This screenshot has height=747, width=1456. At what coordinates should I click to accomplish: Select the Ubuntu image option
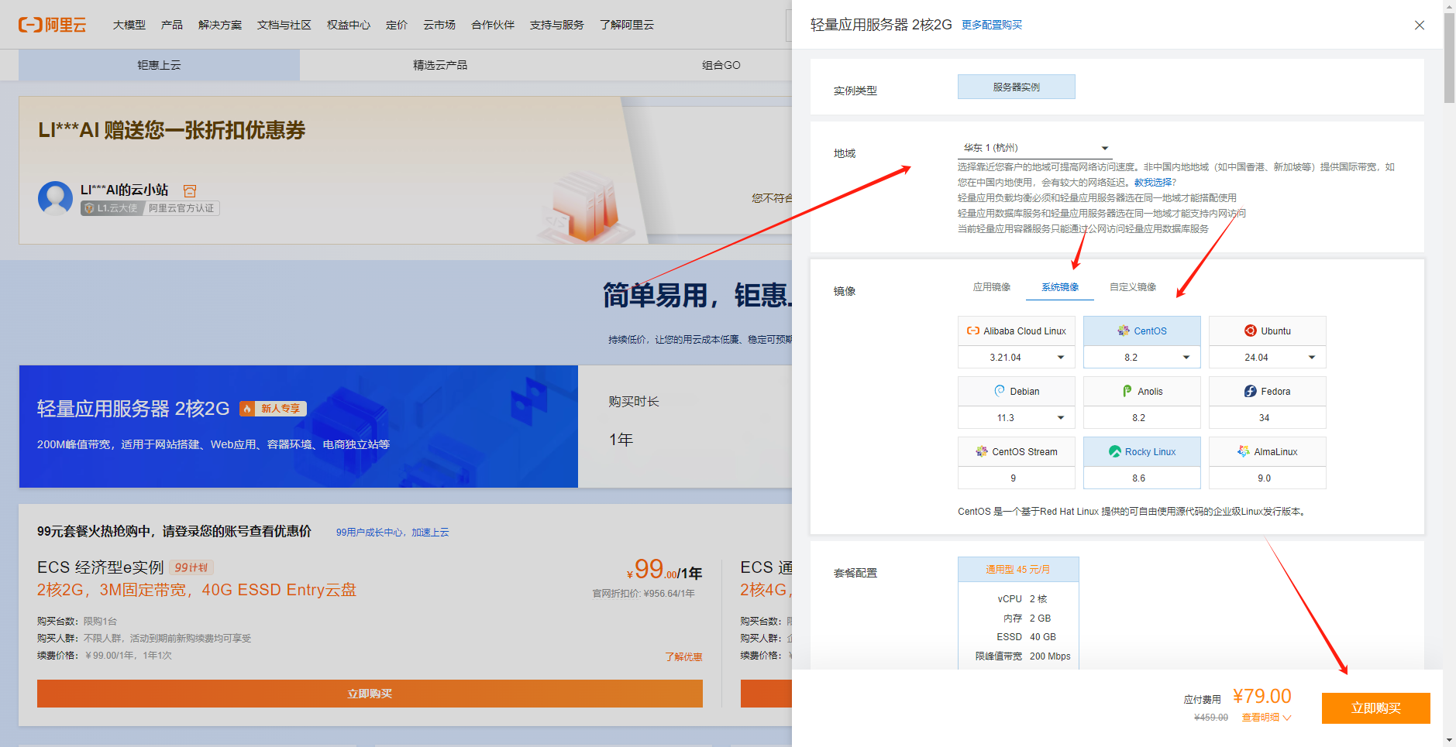[x=1267, y=331]
